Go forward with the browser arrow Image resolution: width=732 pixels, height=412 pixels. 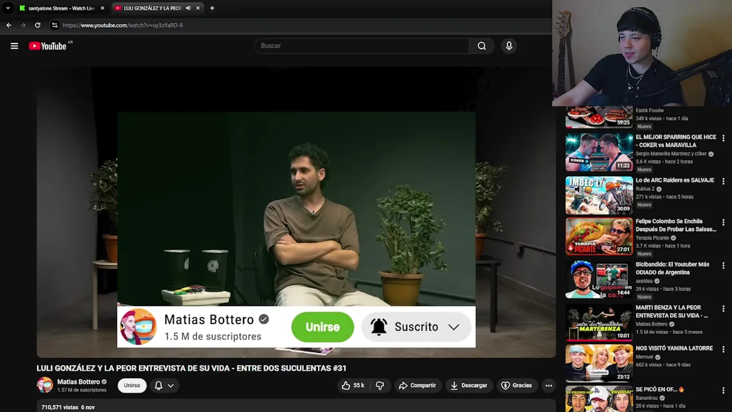click(x=23, y=25)
